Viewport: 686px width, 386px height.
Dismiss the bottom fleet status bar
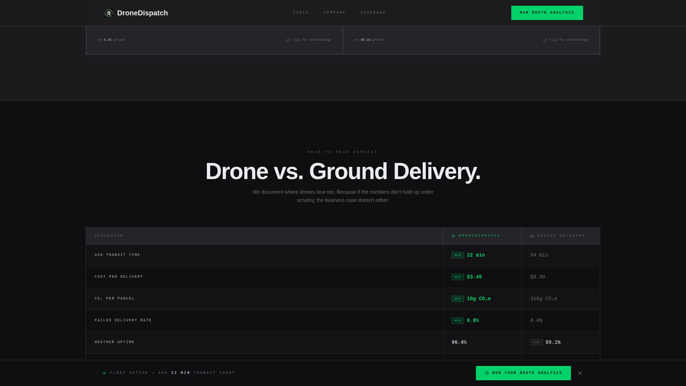(x=580, y=373)
